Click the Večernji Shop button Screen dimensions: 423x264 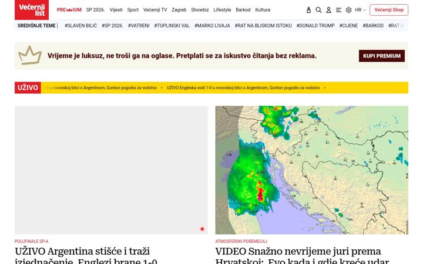pos(389,10)
